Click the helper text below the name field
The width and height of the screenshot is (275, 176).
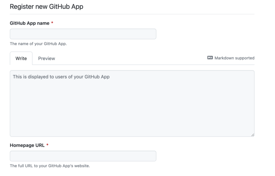click(x=38, y=44)
